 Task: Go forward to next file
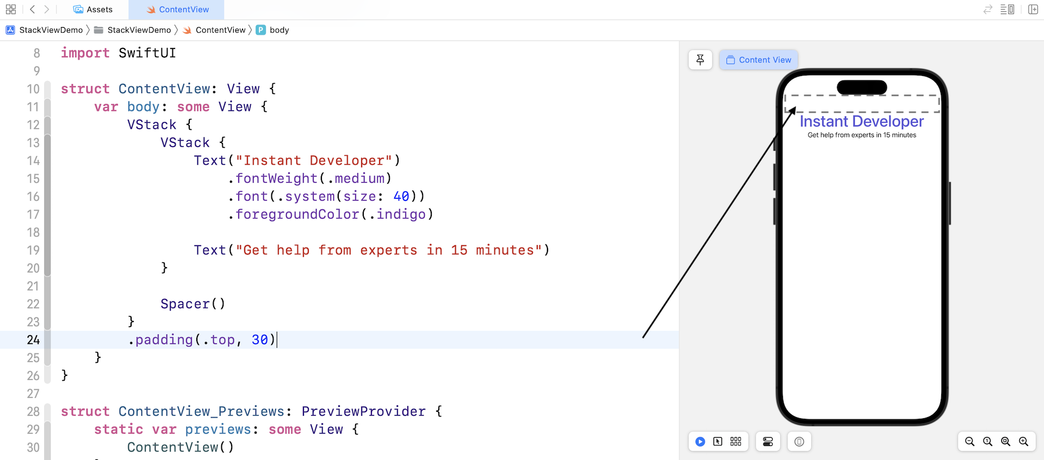pyautogui.click(x=47, y=9)
